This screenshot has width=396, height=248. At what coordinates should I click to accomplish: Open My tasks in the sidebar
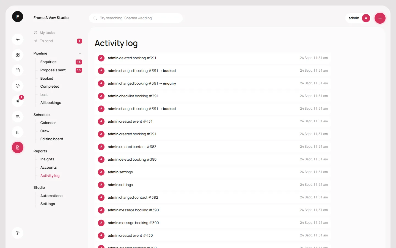tap(58, 33)
